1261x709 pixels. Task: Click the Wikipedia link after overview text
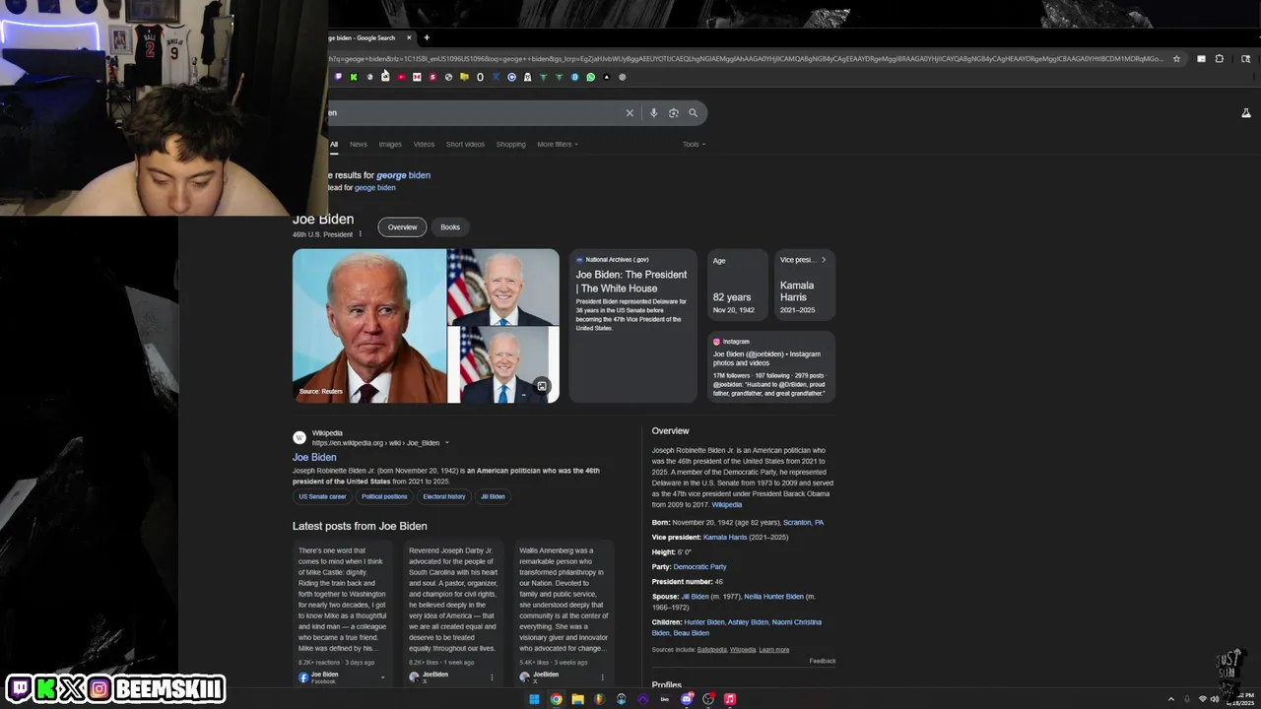[x=727, y=505]
